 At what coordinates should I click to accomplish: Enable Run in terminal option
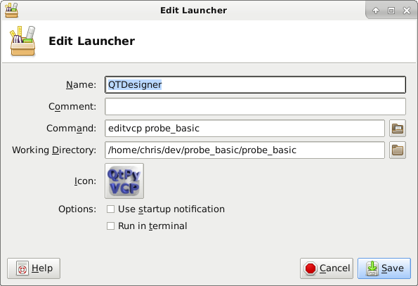click(110, 226)
